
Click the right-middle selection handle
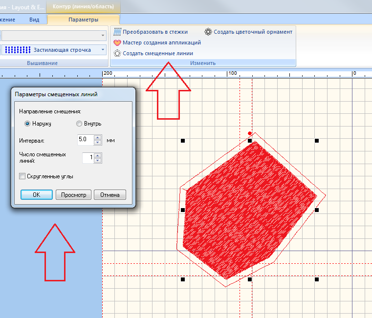click(317, 210)
